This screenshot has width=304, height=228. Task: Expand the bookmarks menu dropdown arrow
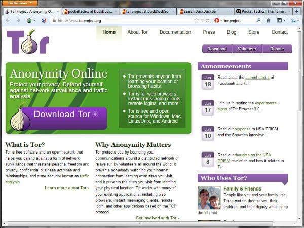[x=284, y=20]
